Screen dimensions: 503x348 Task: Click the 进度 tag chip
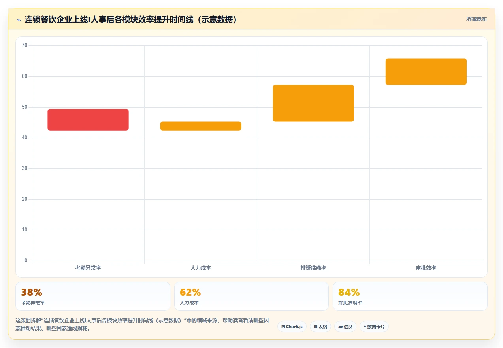[345, 327]
